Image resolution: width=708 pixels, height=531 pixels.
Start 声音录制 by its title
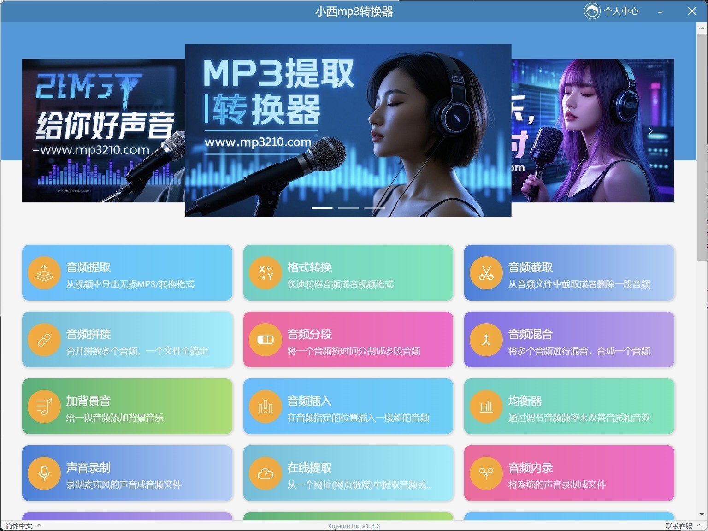[x=88, y=468]
